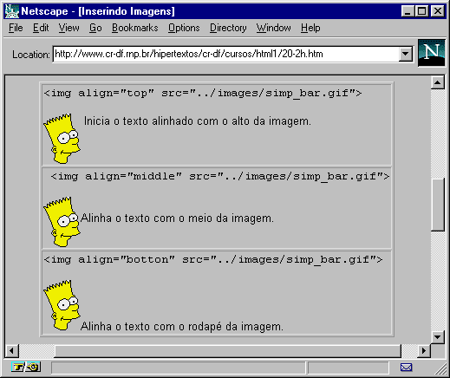Viewport: 450px width, 378px height.
Task: Click the Netscape N logo throbber
Action: pos(431,53)
